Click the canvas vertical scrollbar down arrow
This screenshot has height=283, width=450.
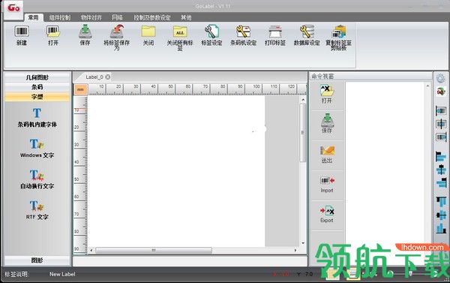[303, 243]
